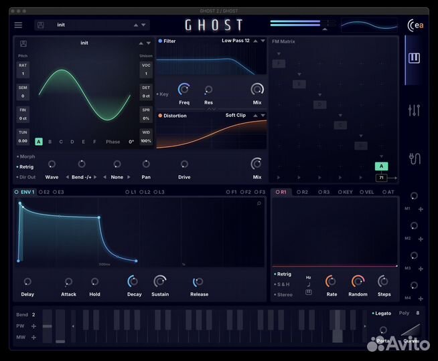
Task: Enable the Morph option
Action: [x=25, y=156]
